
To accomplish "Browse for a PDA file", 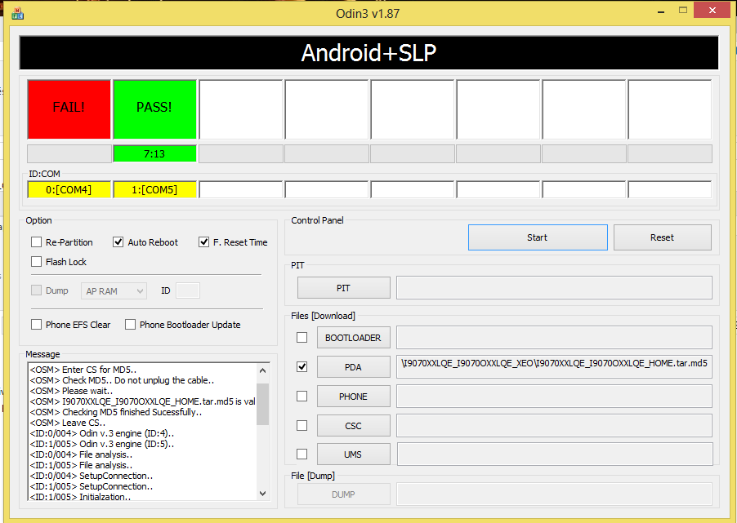I will point(354,367).
